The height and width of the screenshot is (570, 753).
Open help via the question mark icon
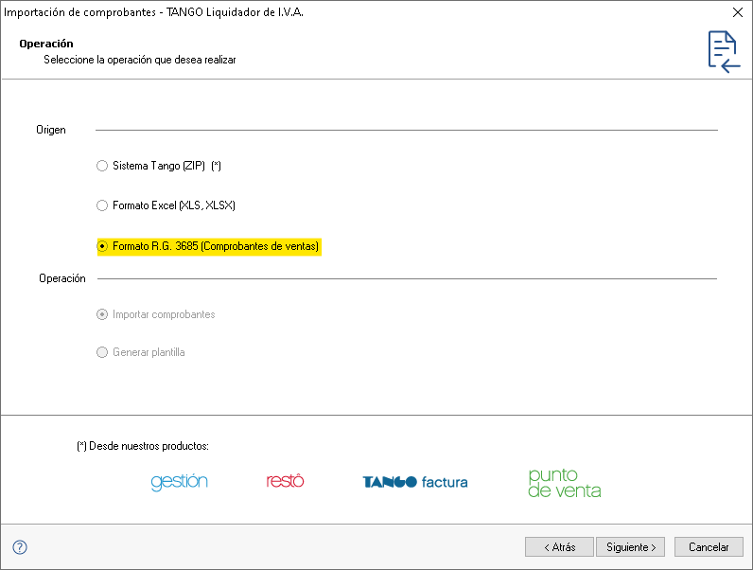tap(20, 547)
